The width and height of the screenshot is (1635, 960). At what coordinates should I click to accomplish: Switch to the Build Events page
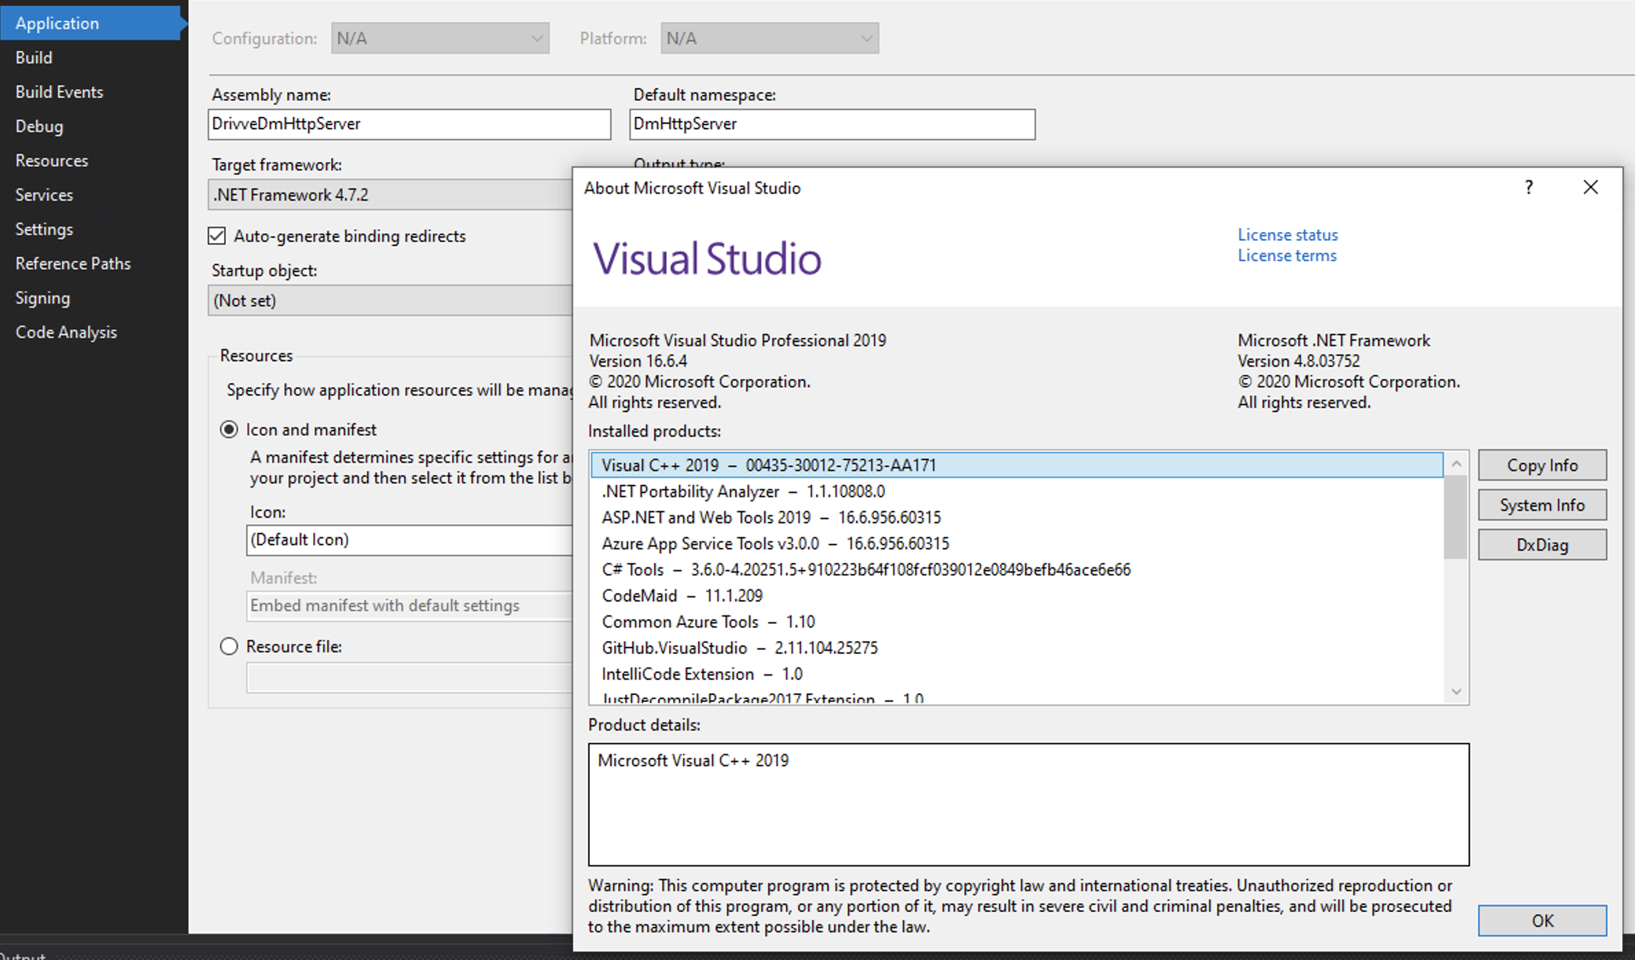click(59, 91)
